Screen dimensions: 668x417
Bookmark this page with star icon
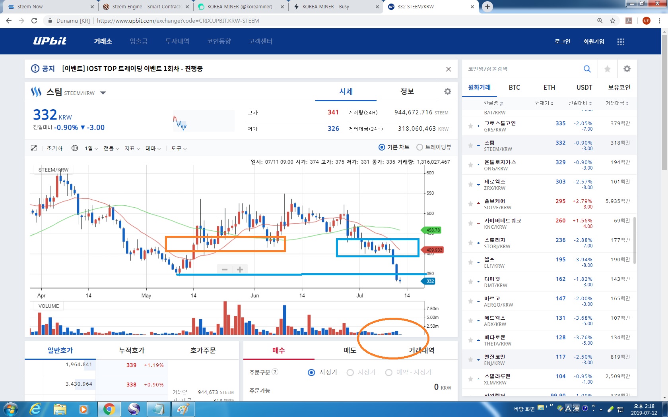click(x=613, y=21)
